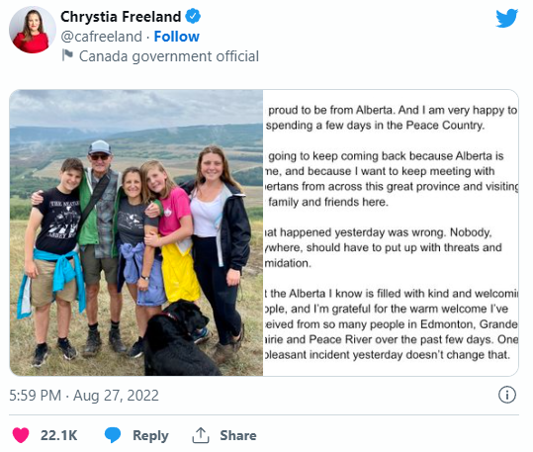Click the black dog in photo
Viewport: 533px width, 452px height.
[x=178, y=337]
